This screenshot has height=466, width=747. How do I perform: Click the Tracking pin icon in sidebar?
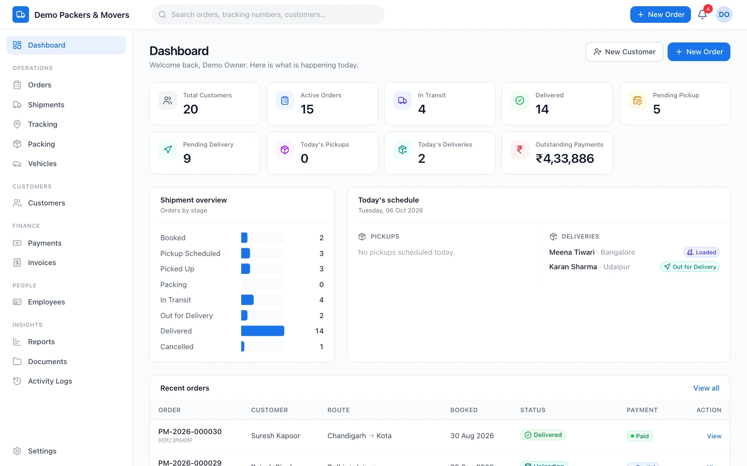click(17, 124)
